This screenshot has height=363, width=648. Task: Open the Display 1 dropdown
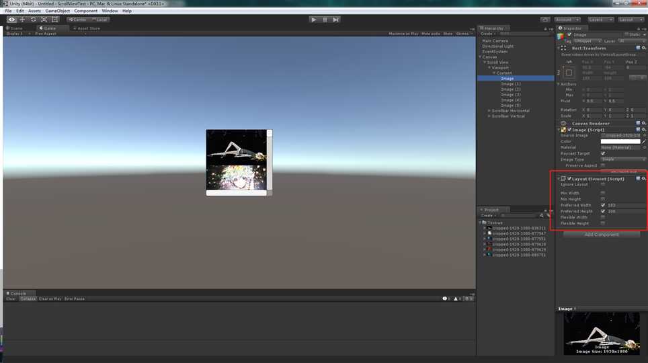tap(18, 34)
